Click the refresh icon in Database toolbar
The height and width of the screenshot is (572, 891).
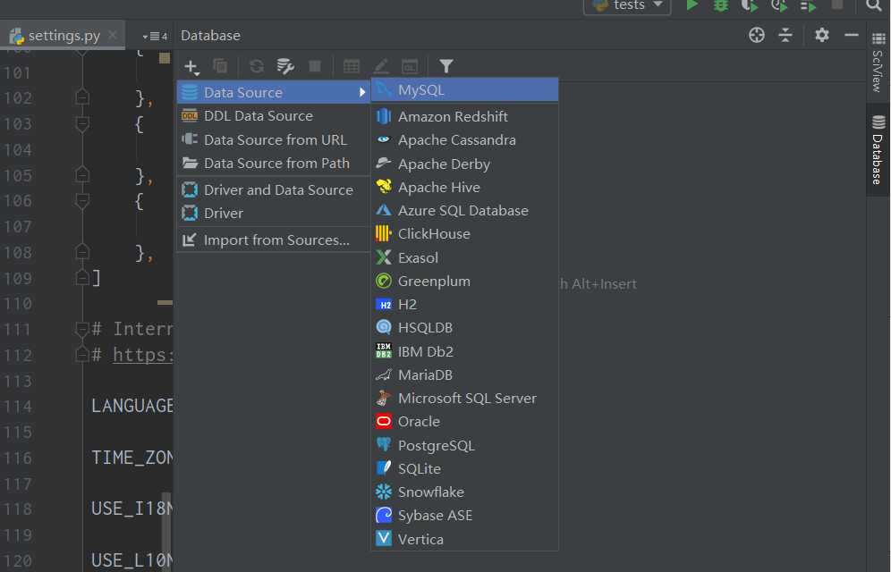click(x=257, y=66)
